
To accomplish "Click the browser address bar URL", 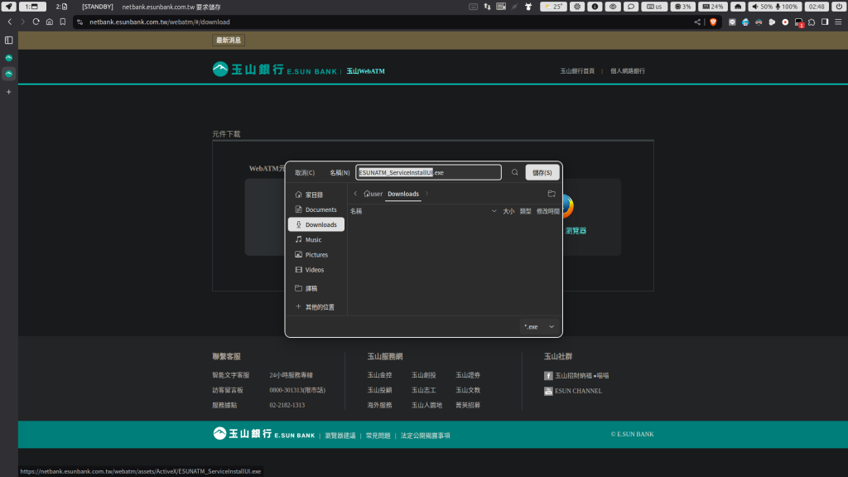I will (160, 22).
